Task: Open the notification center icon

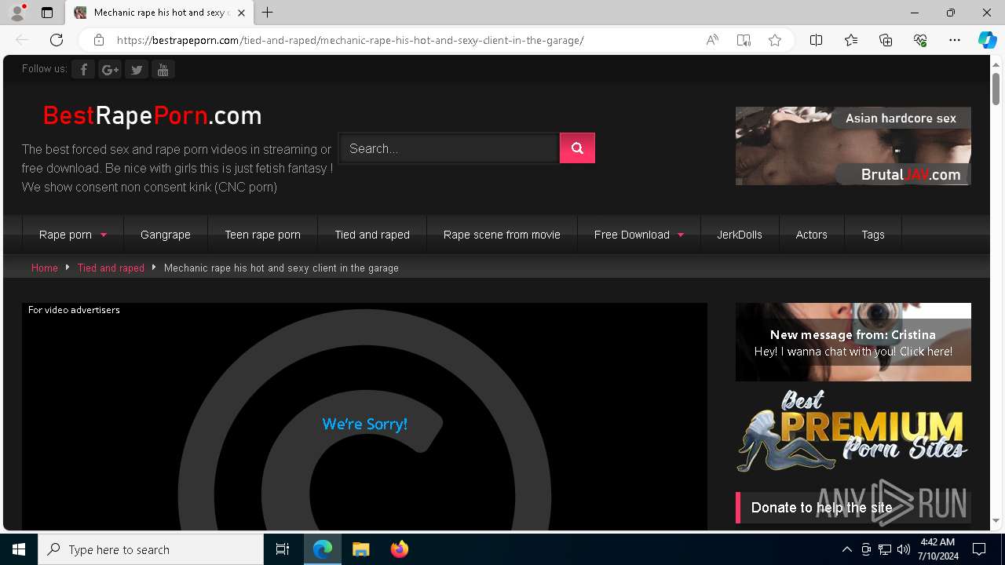Action: pyautogui.click(x=979, y=549)
